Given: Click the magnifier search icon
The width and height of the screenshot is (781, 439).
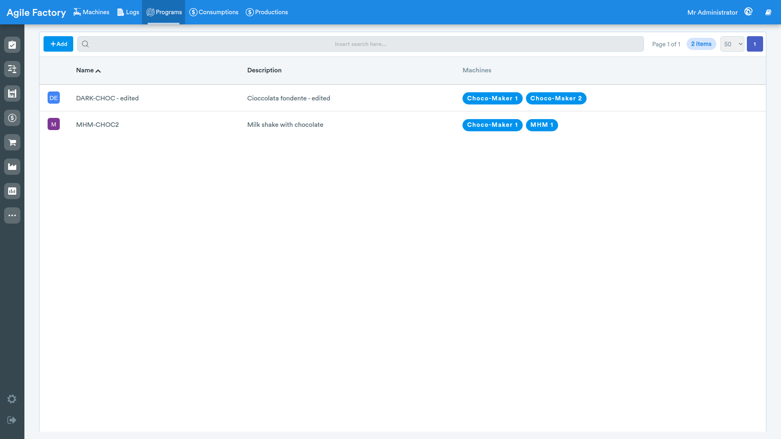Looking at the screenshot, I should (85, 44).
